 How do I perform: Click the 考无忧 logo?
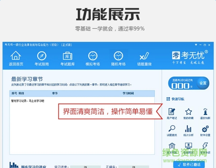pyautogui.click(x=190, y=57)
